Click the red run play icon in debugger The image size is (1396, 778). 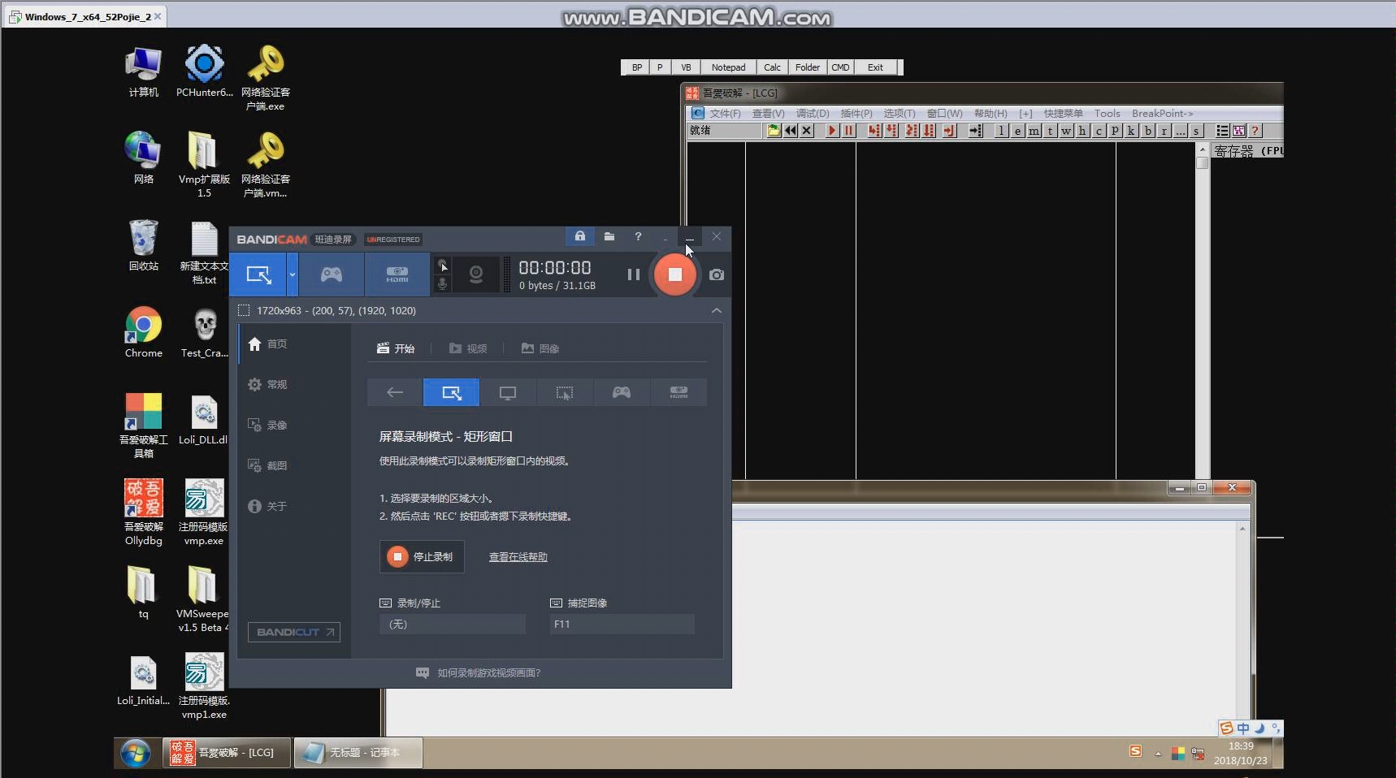(832, 131)
